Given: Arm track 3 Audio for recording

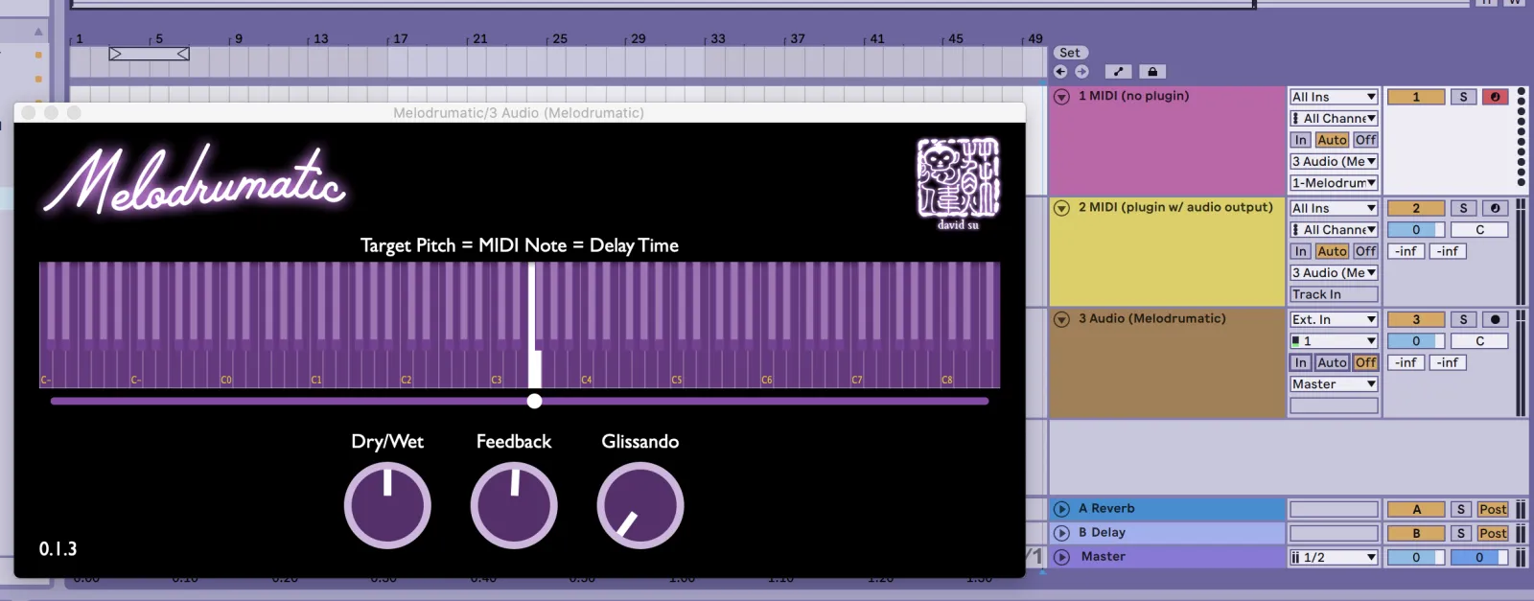Looking at the screenshot, I should coord(1495,319).
